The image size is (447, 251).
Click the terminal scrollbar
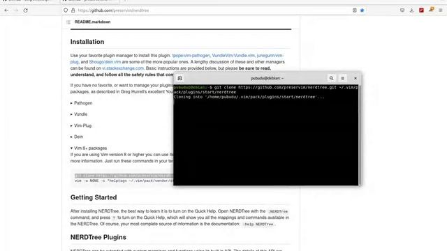pos(360,135)
